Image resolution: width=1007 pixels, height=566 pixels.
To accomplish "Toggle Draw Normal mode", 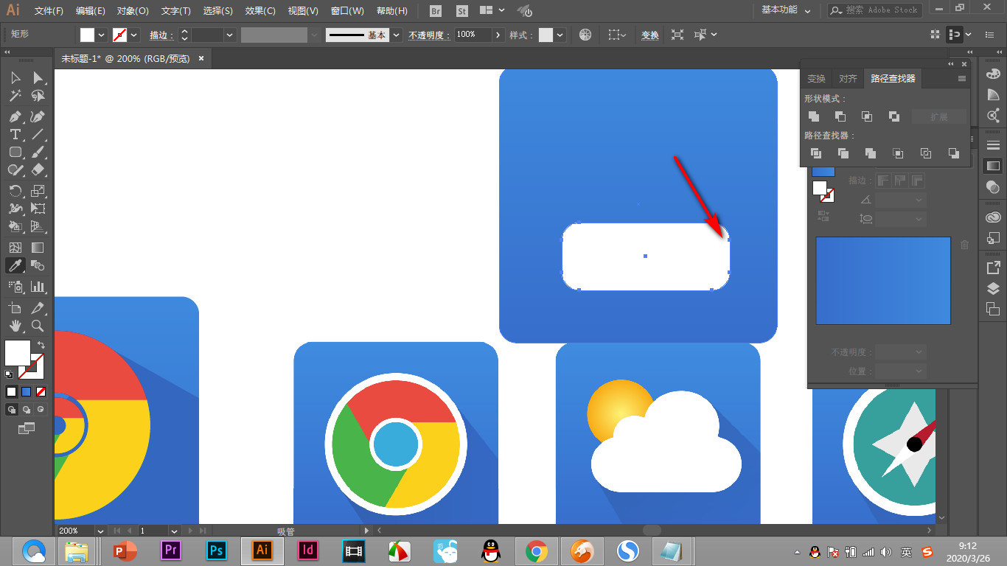I will (12, 409).
